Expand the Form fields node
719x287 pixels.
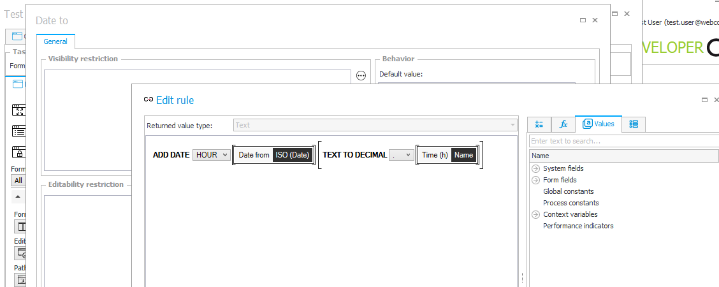[535, 180]
